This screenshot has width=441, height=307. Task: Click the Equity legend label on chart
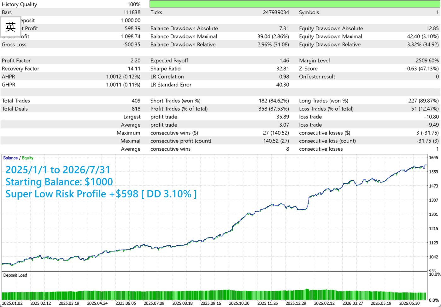(x=27, y=158)
